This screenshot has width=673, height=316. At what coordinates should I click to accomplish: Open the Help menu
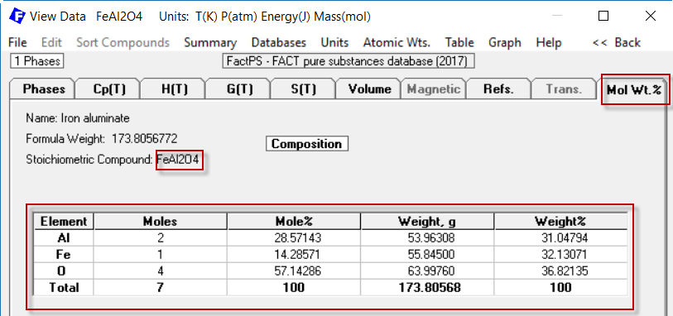point(549,42)
